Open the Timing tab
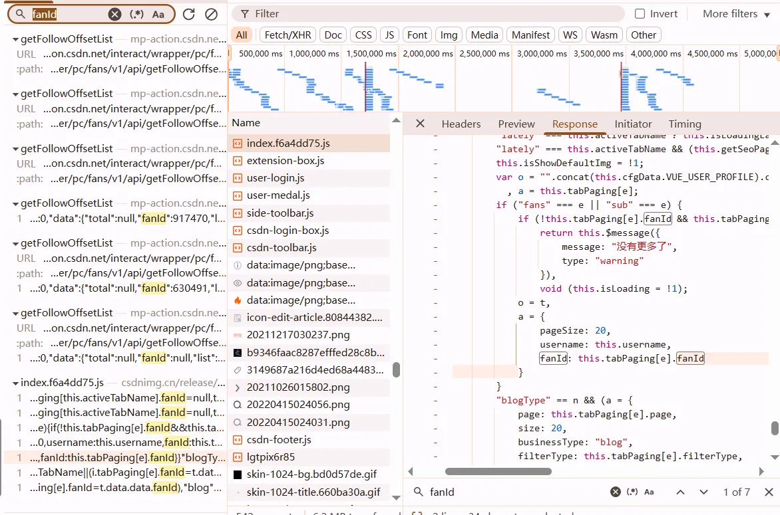 tap(684, 124)
